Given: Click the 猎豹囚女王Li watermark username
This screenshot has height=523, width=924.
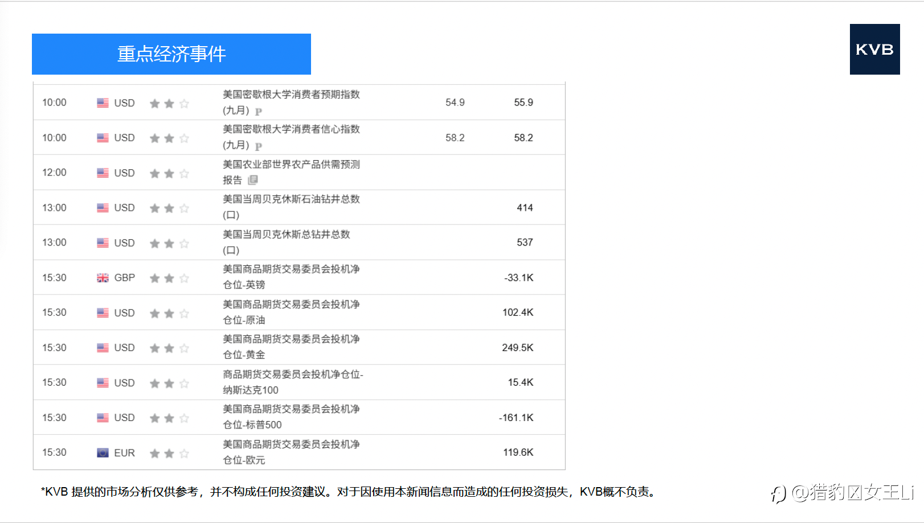Looking at the screenshot, I should [x=853, y=492].
